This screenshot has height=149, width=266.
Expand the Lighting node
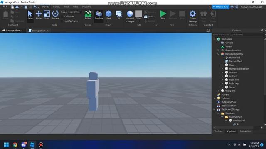pos(214,99)
